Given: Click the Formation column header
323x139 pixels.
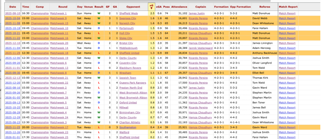Looking at the screenshot, I should pyautogui.click(x=221, y=7).
